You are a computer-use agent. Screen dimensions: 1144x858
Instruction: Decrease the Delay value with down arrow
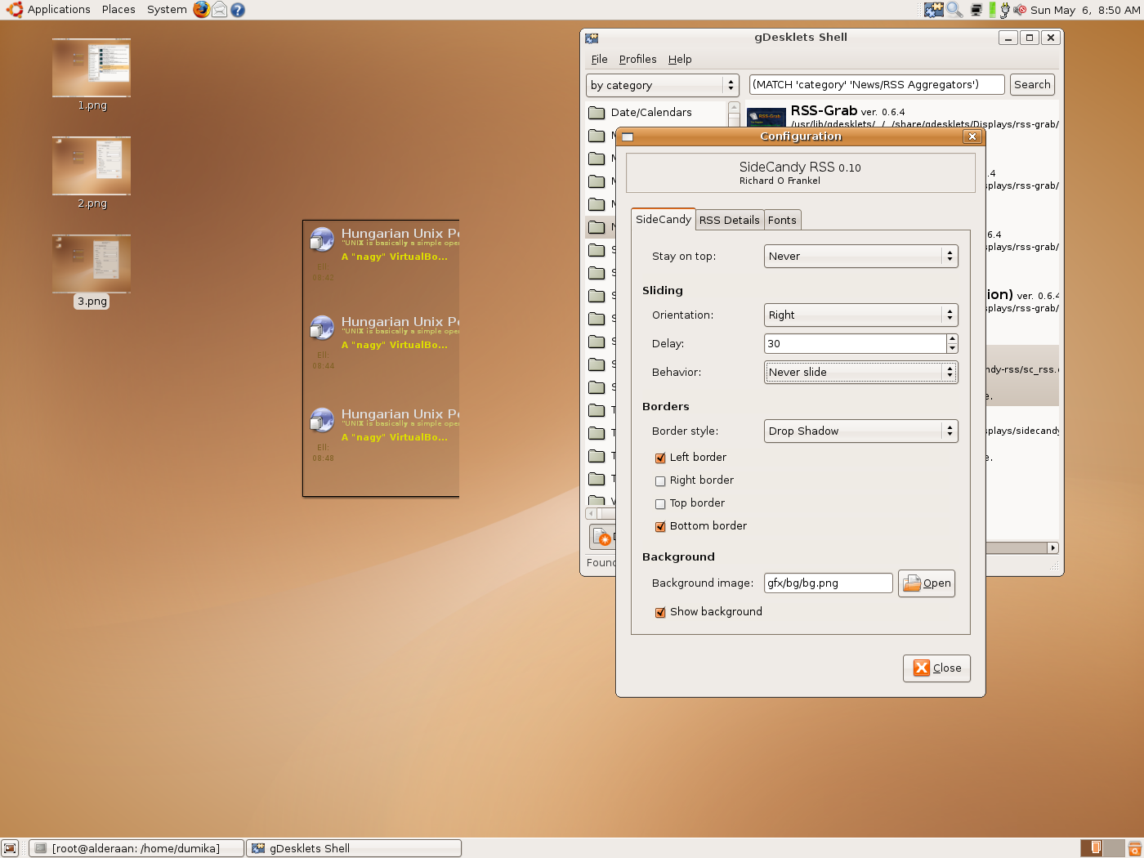coord(952,348)
